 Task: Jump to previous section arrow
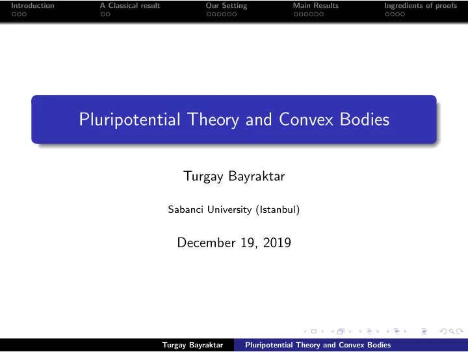[x=387, y=331]
